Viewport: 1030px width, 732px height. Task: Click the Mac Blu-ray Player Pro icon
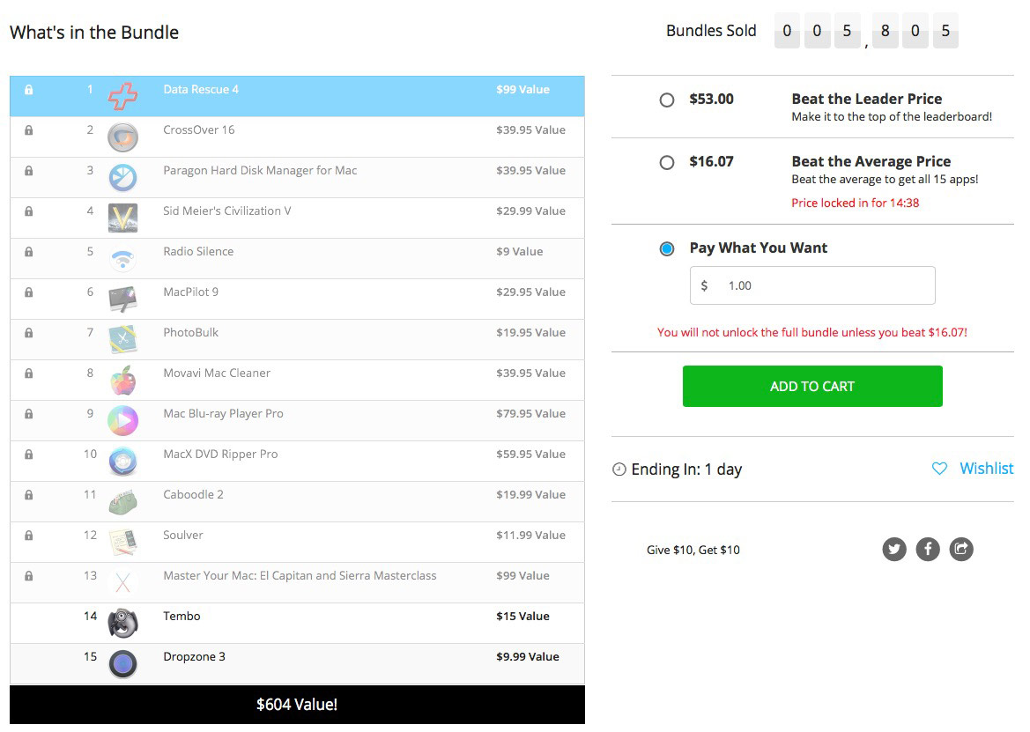122,421
